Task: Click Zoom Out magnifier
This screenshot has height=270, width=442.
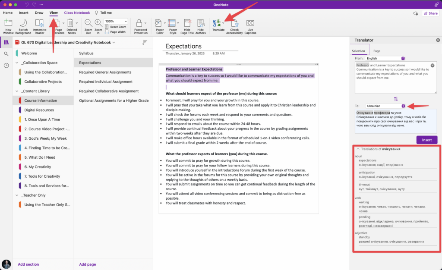Action: pyautogui.click(x=88, y=23)
